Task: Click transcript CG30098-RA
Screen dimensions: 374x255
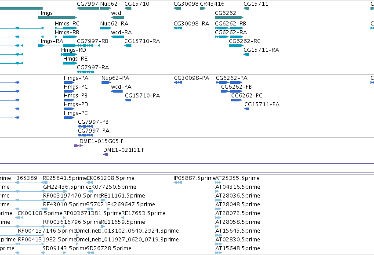Action: [x=178, y=28]
